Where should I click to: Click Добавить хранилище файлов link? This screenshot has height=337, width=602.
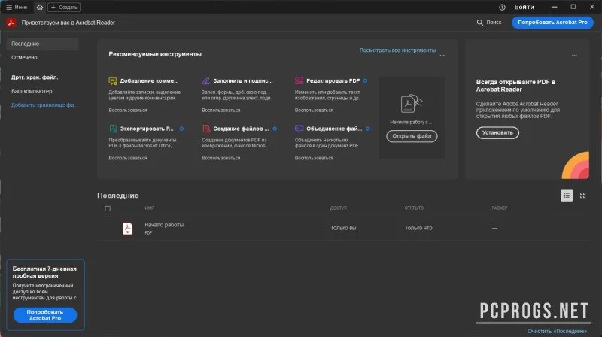point(44,105)
